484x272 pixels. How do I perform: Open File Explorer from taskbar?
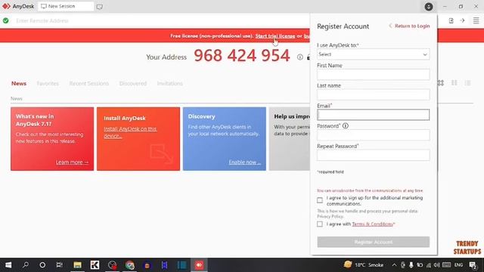tap(77, 265)
